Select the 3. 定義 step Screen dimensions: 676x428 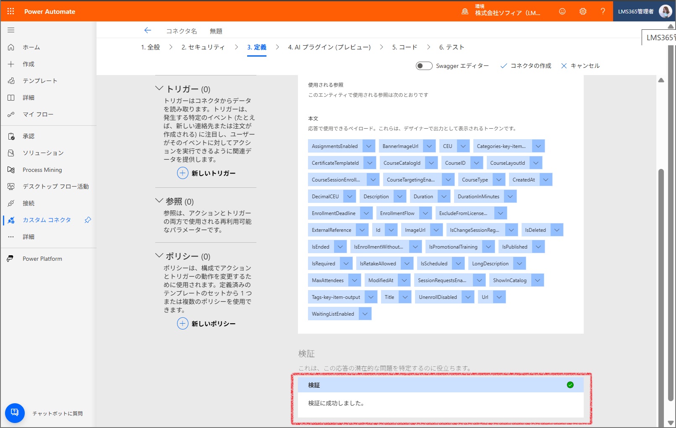[x=257, y=47]
